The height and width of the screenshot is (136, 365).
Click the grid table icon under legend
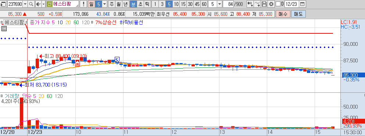[x=4, y=29]
